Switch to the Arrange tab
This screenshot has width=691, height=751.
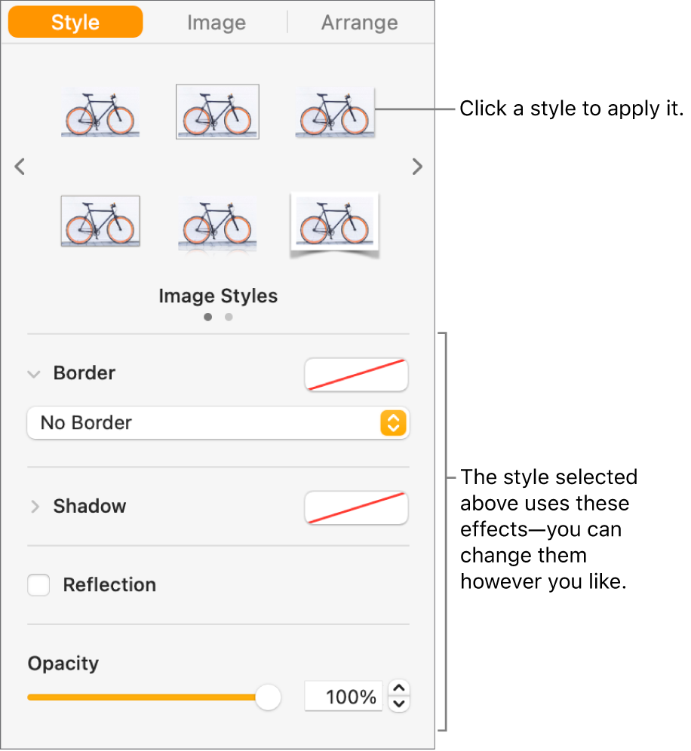359,23
